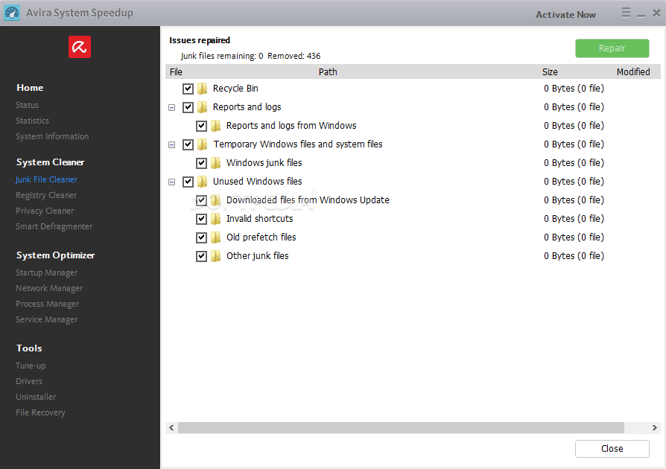Click the "Junk files remaining: 0" text
Image resolution: width=666 pixels, height=469 pixels.
[222, 56]
